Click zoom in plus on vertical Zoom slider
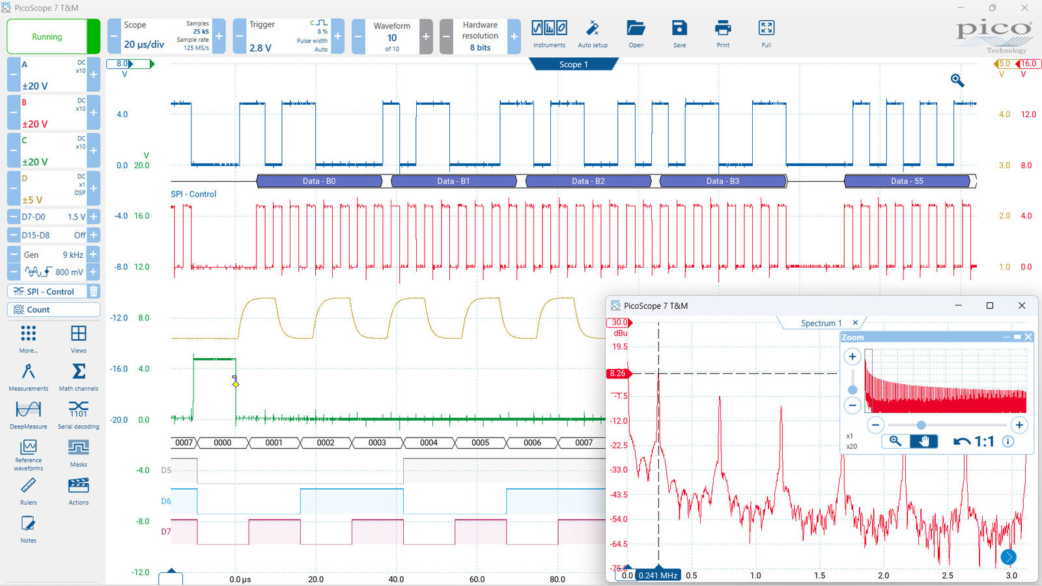 pos(852,356)
